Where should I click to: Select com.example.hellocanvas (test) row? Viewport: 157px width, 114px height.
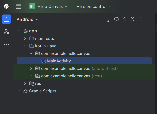(84, 76)
